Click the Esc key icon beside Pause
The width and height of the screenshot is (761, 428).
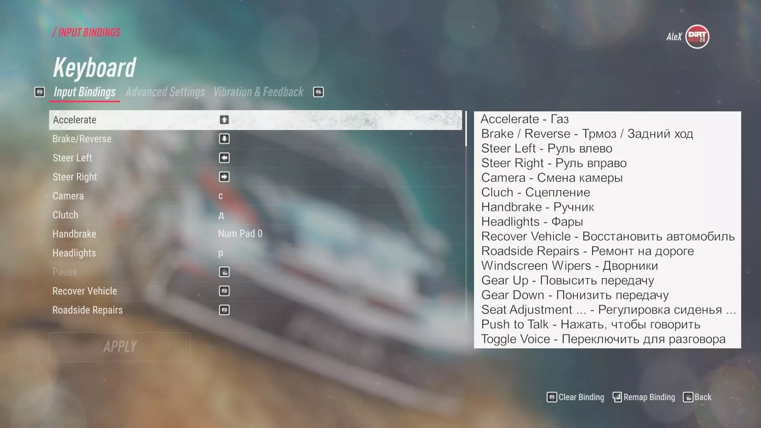224,272
